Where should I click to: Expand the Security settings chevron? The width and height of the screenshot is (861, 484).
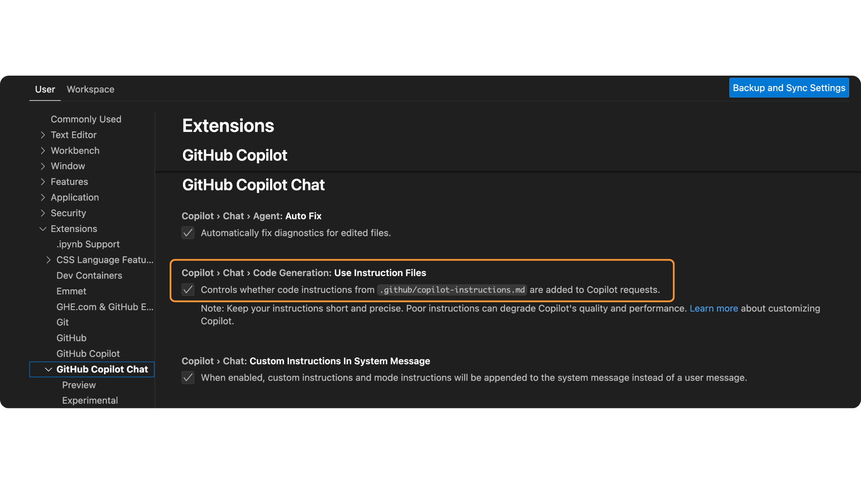pos(43,213)
